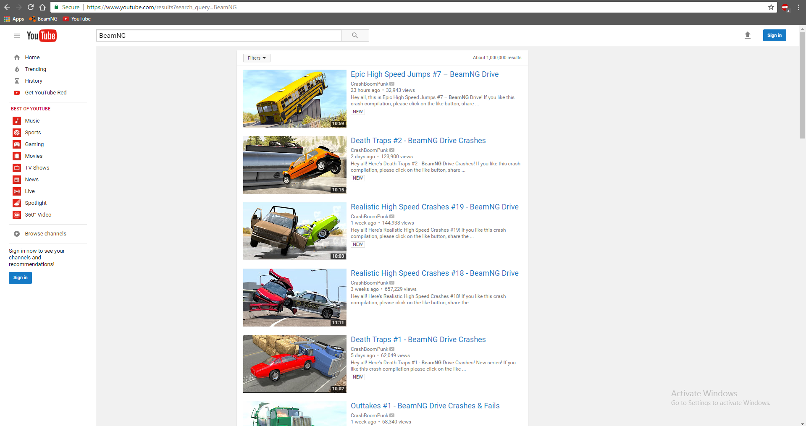Screen dimensions: 806x426
Task: Click the sidebar Sign in button
Action: click(20, 278)
